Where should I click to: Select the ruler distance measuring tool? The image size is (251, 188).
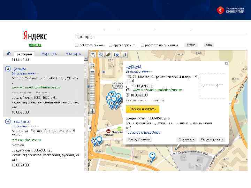(109, 55)
